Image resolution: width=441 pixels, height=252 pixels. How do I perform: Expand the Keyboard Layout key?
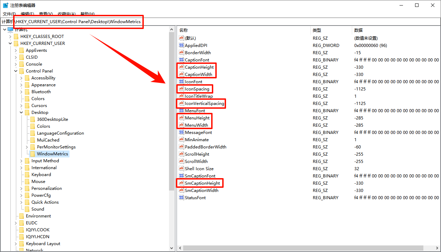pyautogui.click(x=16, y=244)
